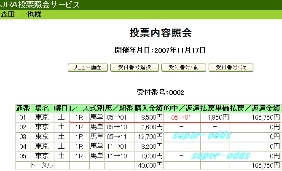Click the purchase amount 8,500円

(152, 118)
